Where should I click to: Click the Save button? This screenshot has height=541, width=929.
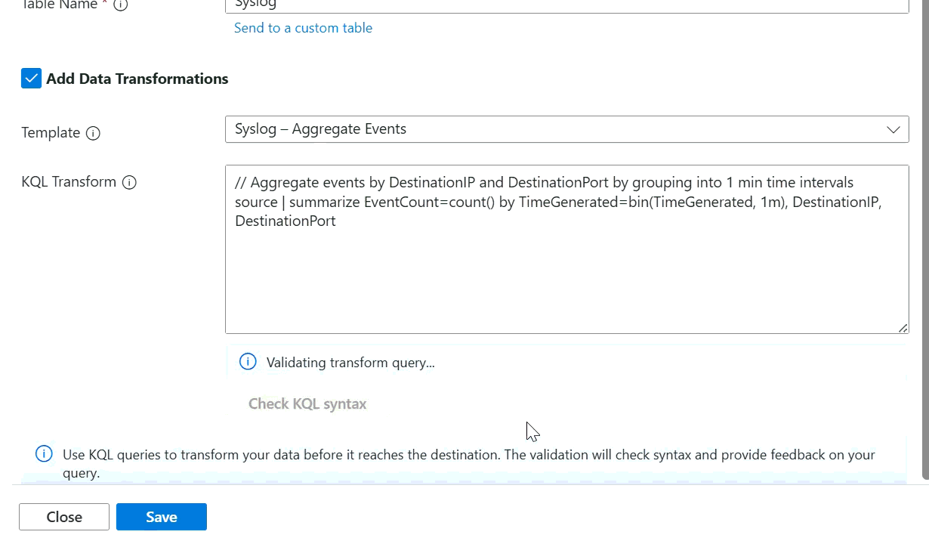(x=162, y=517)
